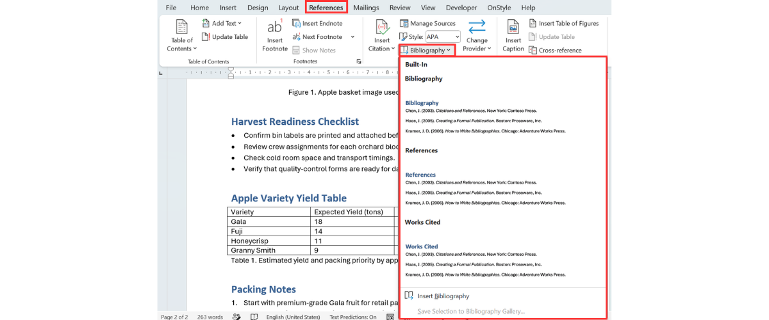The height and width of the screenshot is (320, 769).
Task: Open the Footnotes dialog launcher
Action: click(359, 61)
